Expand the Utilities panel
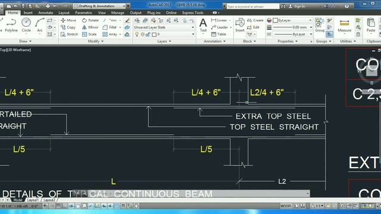Viewport: 381px width, 214px height. pos(348,41)
